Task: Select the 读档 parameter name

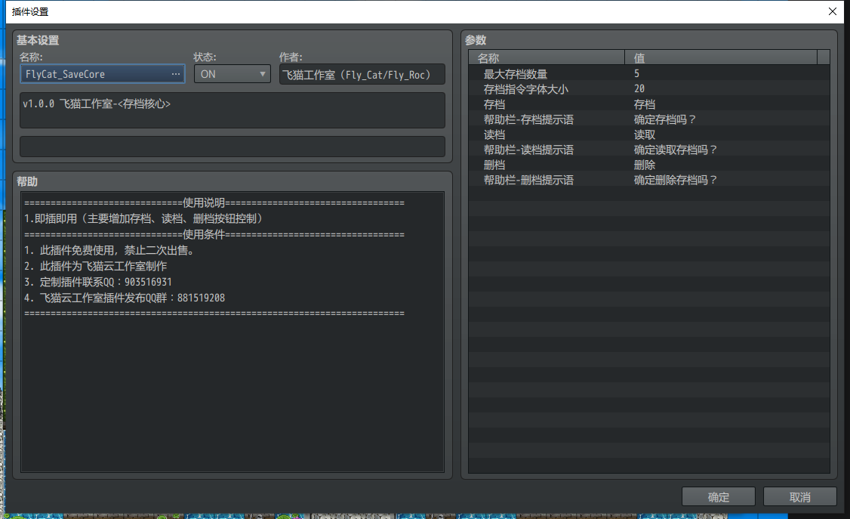Action: pos(494,134)
